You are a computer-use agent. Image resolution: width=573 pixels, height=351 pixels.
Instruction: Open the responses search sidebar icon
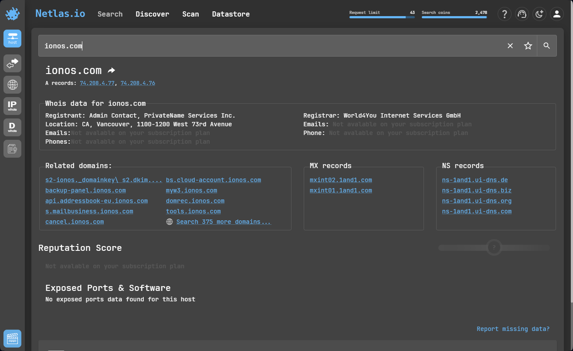pyautogui.click(x=12, y=64)
